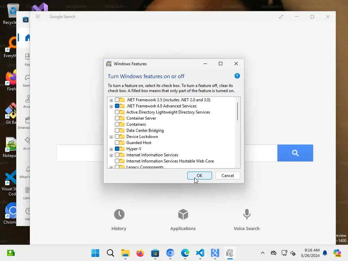This screenshot has width=348, height=261.
Task: Toggle the Hyper-V checkbox
Action: (117, 149)
